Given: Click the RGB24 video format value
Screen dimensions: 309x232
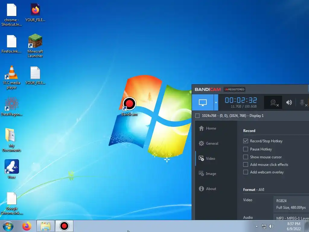Looking at the screenshot, I should [282, 201].
